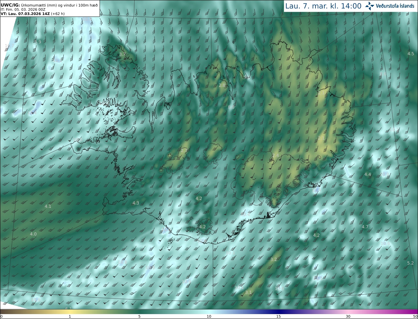Click the '4.7' value on the map
The image size is (418, 319).
click(x=365, y=227)
